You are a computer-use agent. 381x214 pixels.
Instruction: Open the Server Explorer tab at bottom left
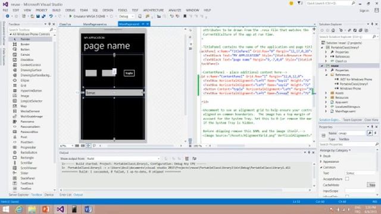tap(18, 194)
